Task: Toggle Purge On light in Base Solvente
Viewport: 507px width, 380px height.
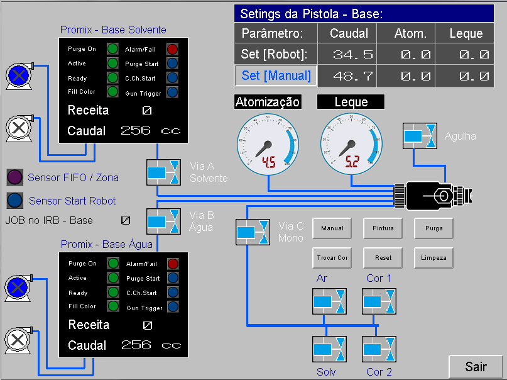Action: [113, 49]
